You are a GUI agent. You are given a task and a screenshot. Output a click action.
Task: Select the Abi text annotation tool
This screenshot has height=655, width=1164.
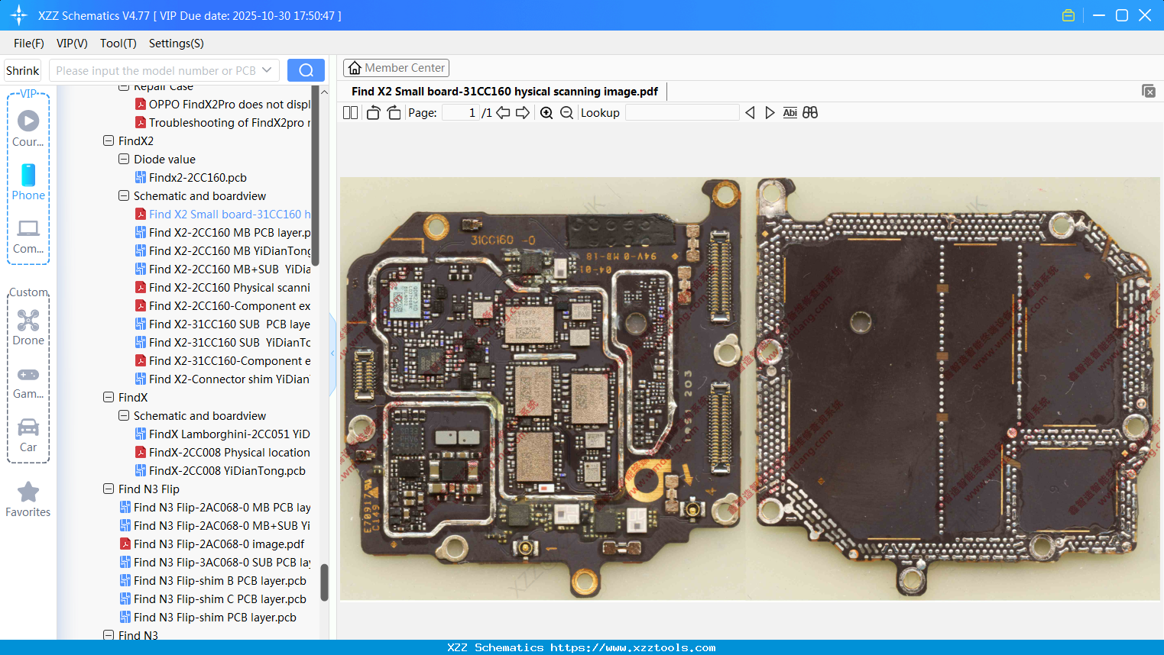coord(790,112)
